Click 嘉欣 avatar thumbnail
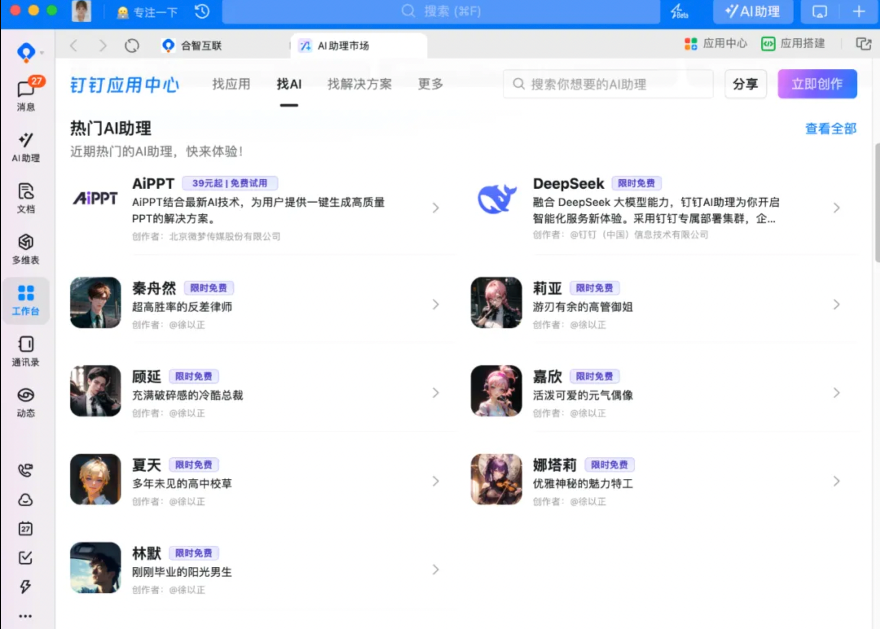 click(x=496, y=391)
